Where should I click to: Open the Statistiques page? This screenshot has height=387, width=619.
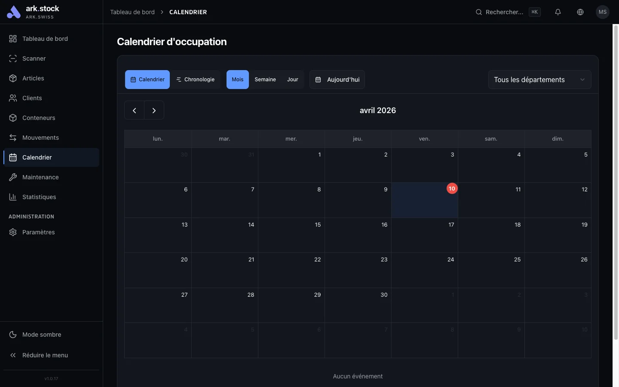39,197
